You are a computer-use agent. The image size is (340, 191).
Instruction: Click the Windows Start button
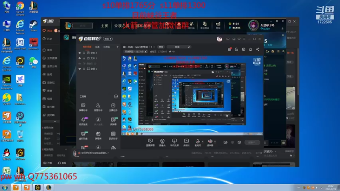5,188
